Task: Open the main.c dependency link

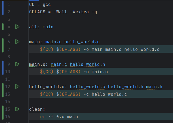Action: coord(59,64)
